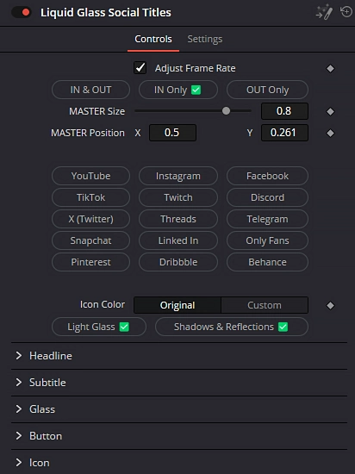This screenshot has width=355, height=474.
Task: Uncheck the Adjust Frame Rate checkbox
Action: [140, 68]
